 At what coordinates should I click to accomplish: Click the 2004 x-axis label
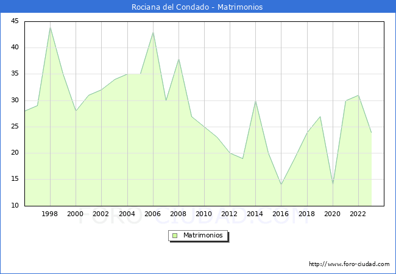pyautogui.click(x=127, y=214)
